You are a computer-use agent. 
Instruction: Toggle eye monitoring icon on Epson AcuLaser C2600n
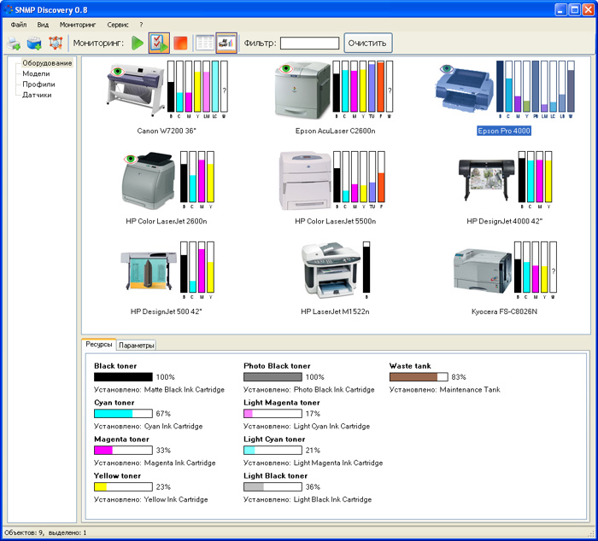[x=285, y=68]
